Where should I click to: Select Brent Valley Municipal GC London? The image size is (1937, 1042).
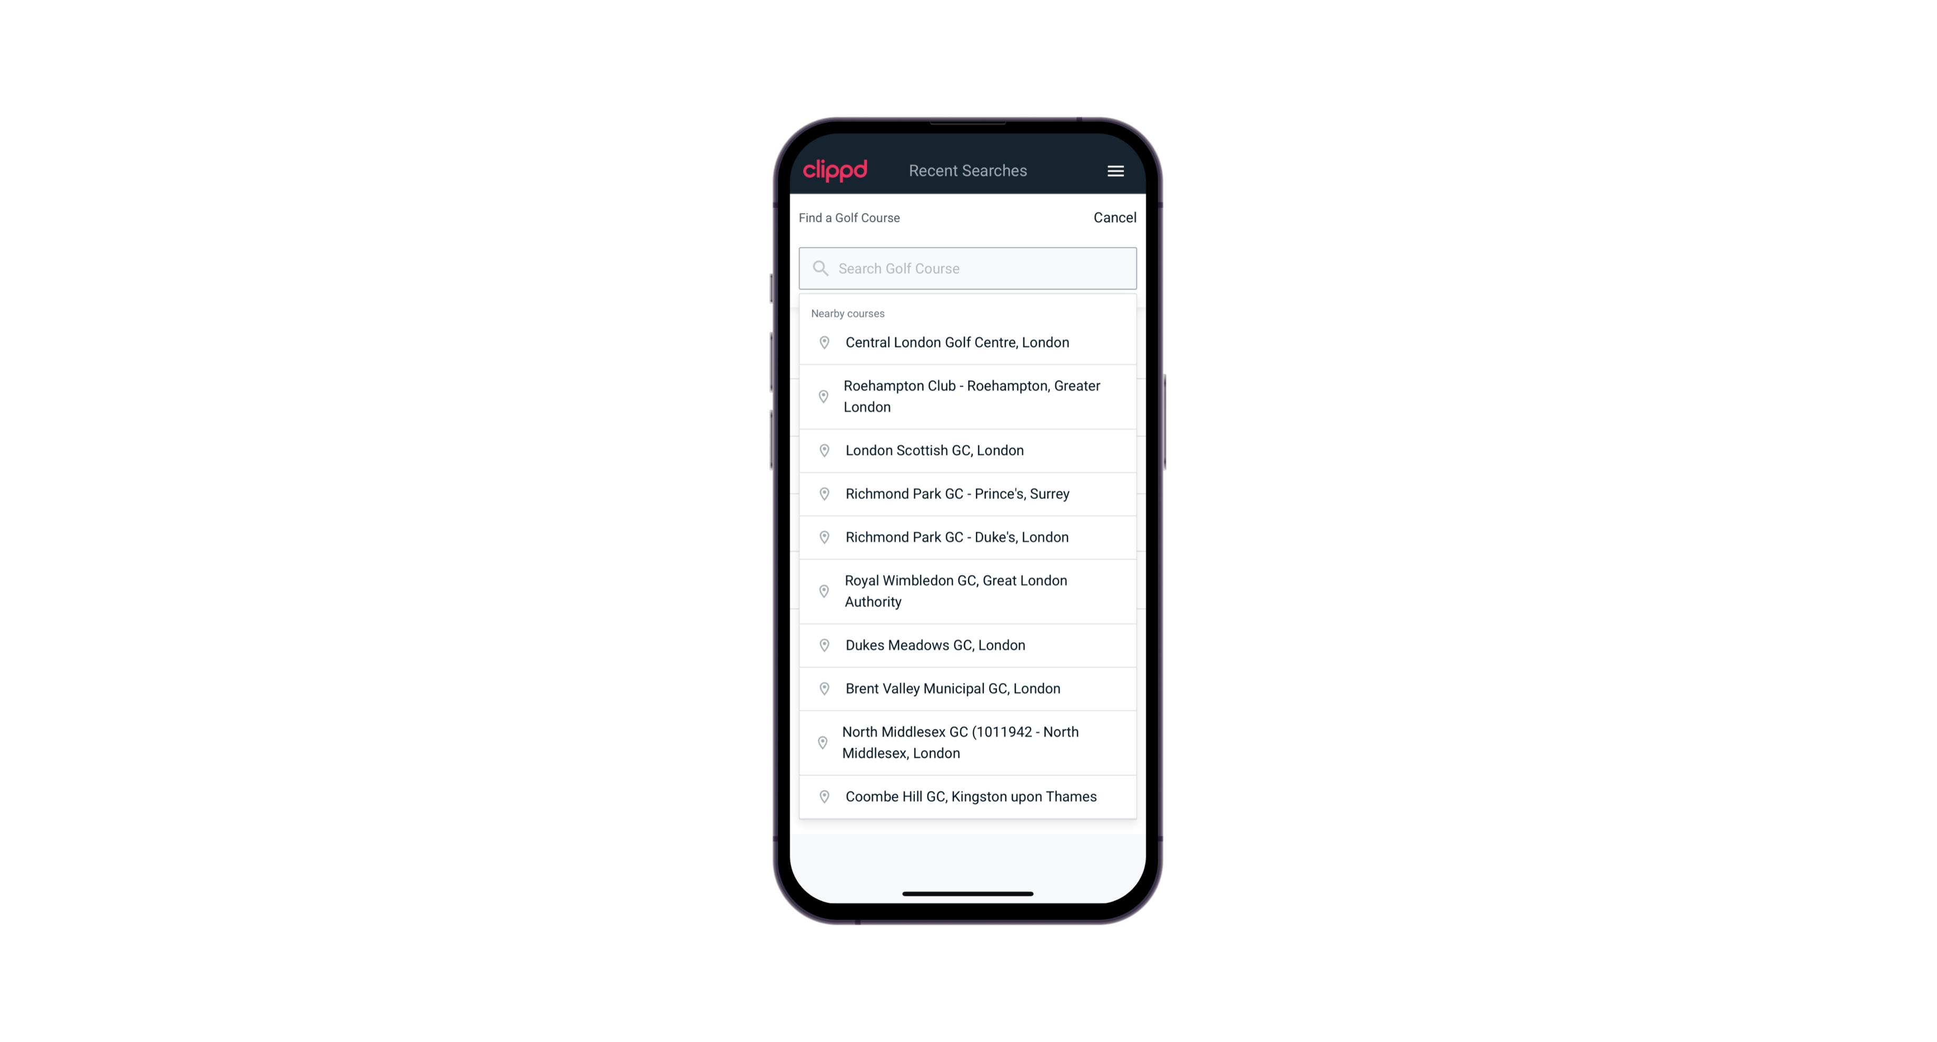point(967,688)
